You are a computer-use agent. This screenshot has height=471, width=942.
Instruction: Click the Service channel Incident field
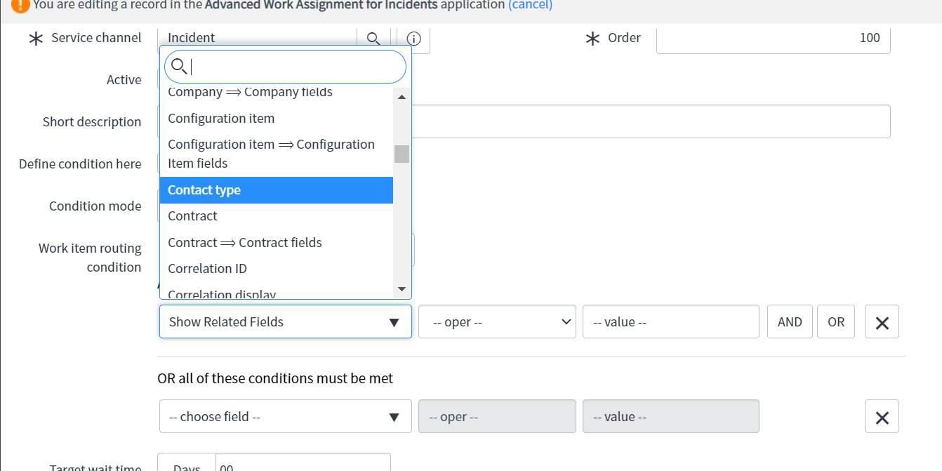click(x=258, y=38)
